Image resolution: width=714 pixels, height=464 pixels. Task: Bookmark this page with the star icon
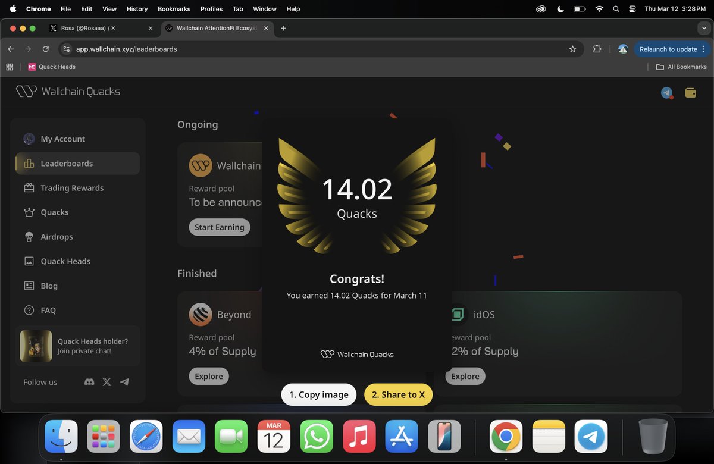click(x=572, y=49)
